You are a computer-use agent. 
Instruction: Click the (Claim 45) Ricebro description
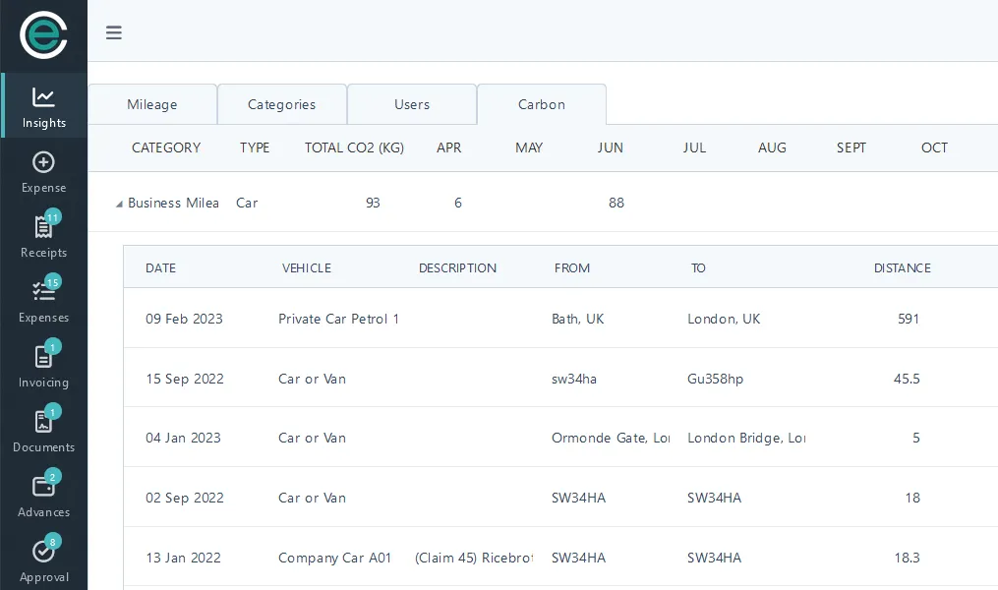tap(474, 558)
